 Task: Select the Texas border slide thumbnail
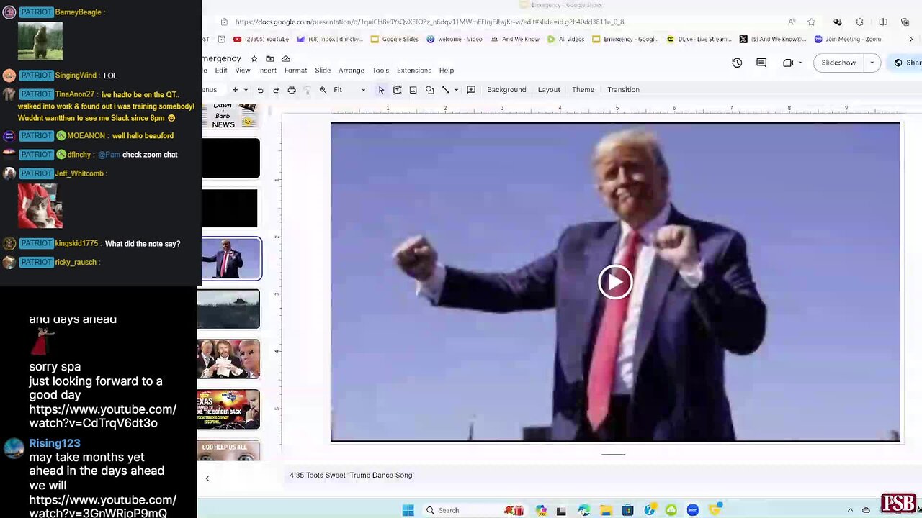coord(228,409)
